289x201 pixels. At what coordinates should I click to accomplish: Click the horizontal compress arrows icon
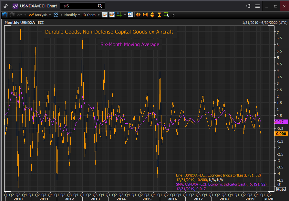coord(145,15)
